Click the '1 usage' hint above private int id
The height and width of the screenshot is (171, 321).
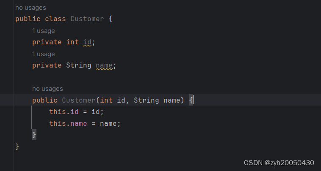click(43, 31)
